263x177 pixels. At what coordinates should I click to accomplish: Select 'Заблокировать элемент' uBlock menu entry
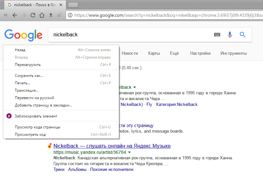point(36,116)
